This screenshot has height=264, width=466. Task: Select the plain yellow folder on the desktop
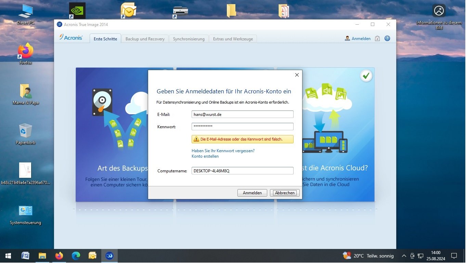click(231, 11)
